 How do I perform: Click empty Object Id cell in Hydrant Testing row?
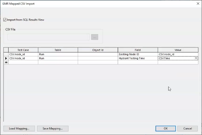point(98,58)
